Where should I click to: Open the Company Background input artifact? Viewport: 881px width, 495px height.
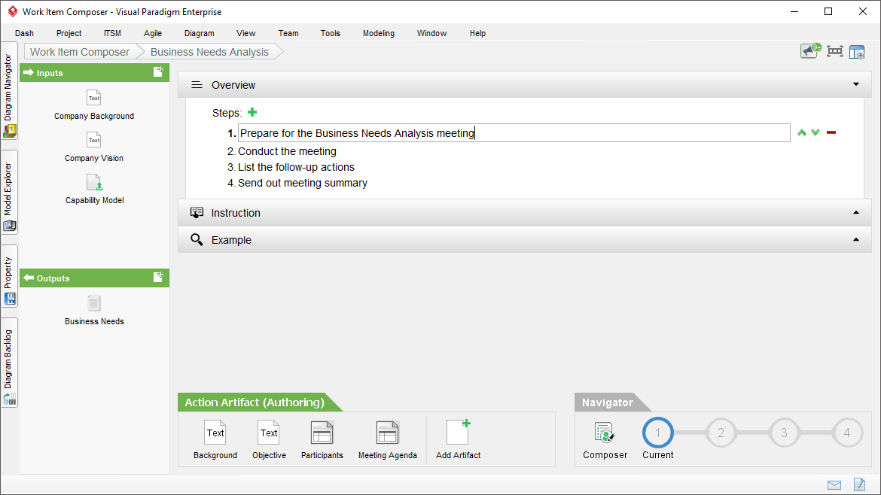point(94,105)
